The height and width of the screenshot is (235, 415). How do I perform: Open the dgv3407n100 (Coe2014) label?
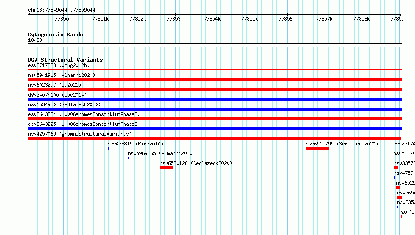[57, 95]
